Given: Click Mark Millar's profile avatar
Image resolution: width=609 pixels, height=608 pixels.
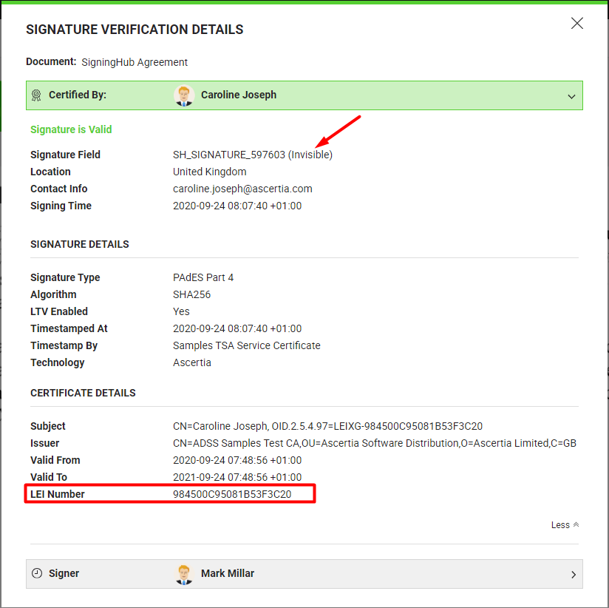Looking at the screenshot, I should pos(184,573).
